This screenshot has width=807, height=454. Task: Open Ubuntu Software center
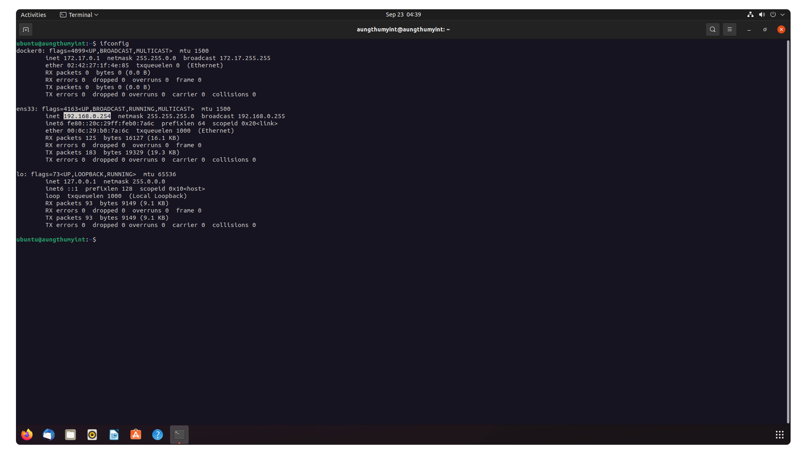[x=136, y=435]
